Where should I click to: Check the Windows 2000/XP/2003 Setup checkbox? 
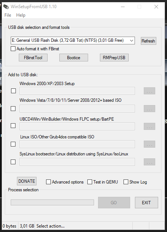[x=13, y=91]
